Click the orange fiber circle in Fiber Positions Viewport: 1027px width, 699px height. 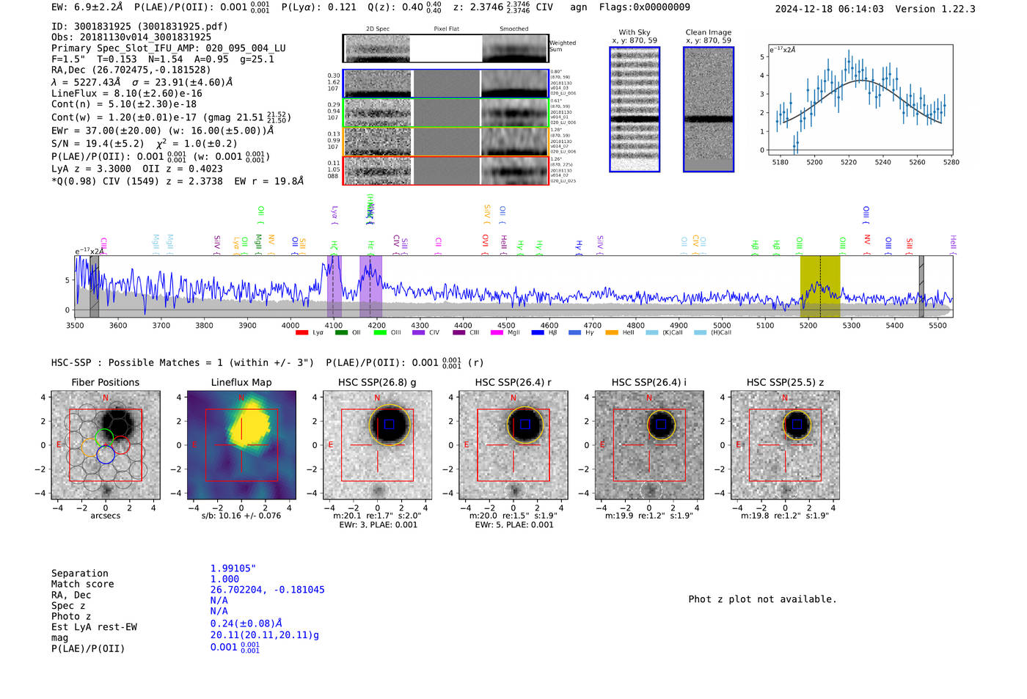click(89, 449)
